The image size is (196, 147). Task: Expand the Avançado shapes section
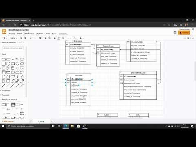point(5,95)
